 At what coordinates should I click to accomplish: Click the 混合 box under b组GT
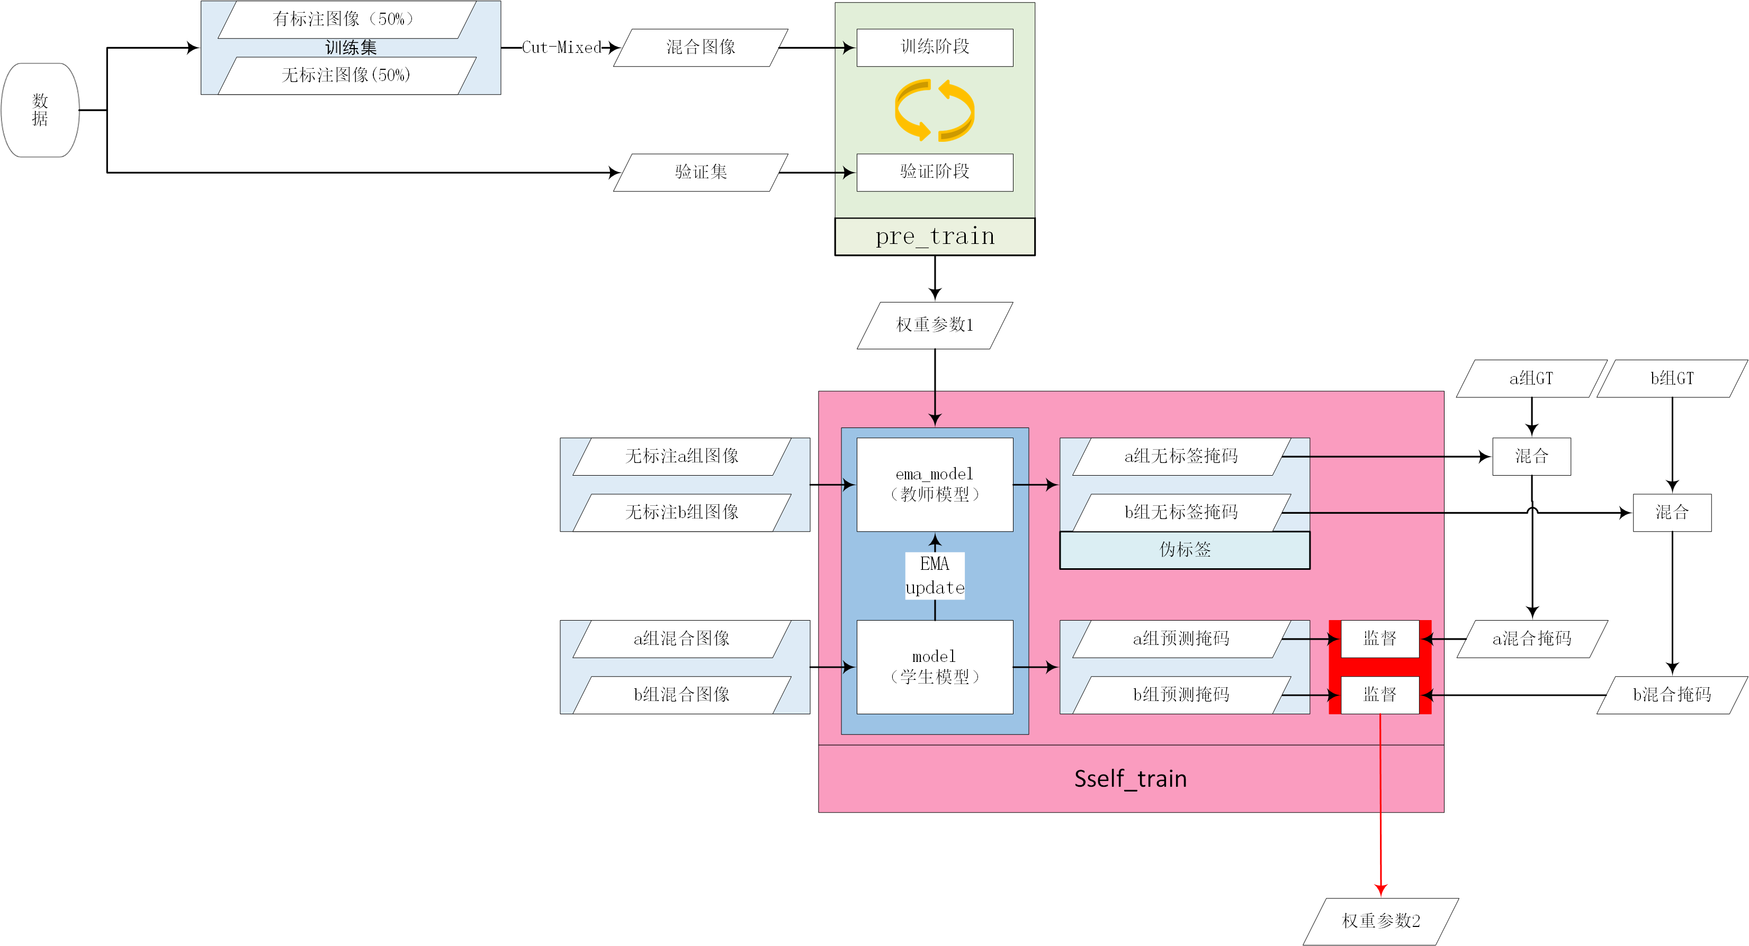(1672, 512)
